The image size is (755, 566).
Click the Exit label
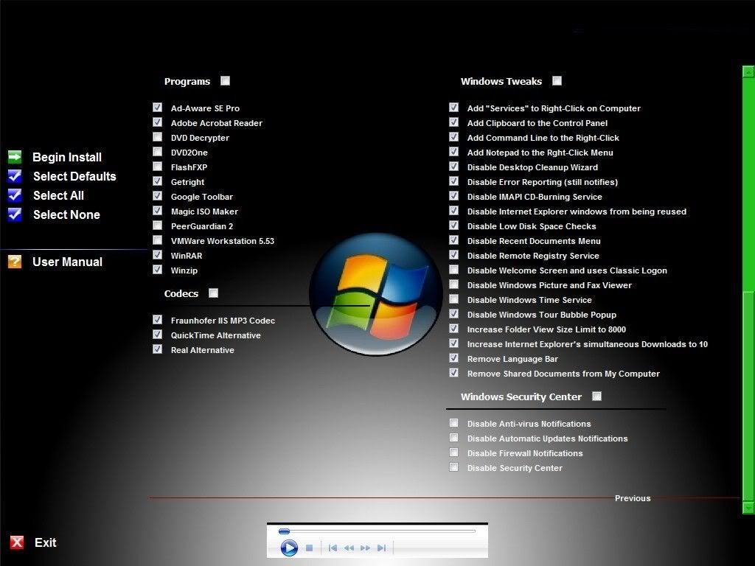point(45,542)
